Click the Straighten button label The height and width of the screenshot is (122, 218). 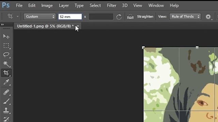pos(145,17)
